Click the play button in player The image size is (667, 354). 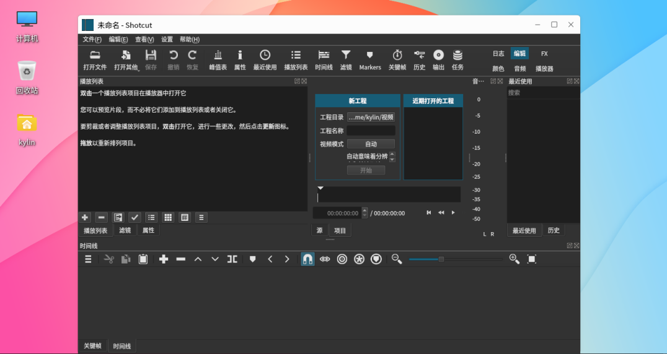coord(453,213)
